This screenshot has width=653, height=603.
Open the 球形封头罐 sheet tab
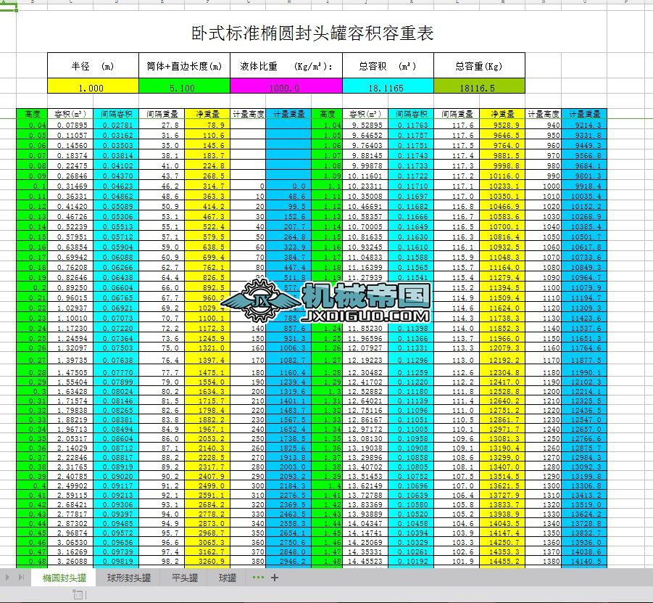pos(129,578)
